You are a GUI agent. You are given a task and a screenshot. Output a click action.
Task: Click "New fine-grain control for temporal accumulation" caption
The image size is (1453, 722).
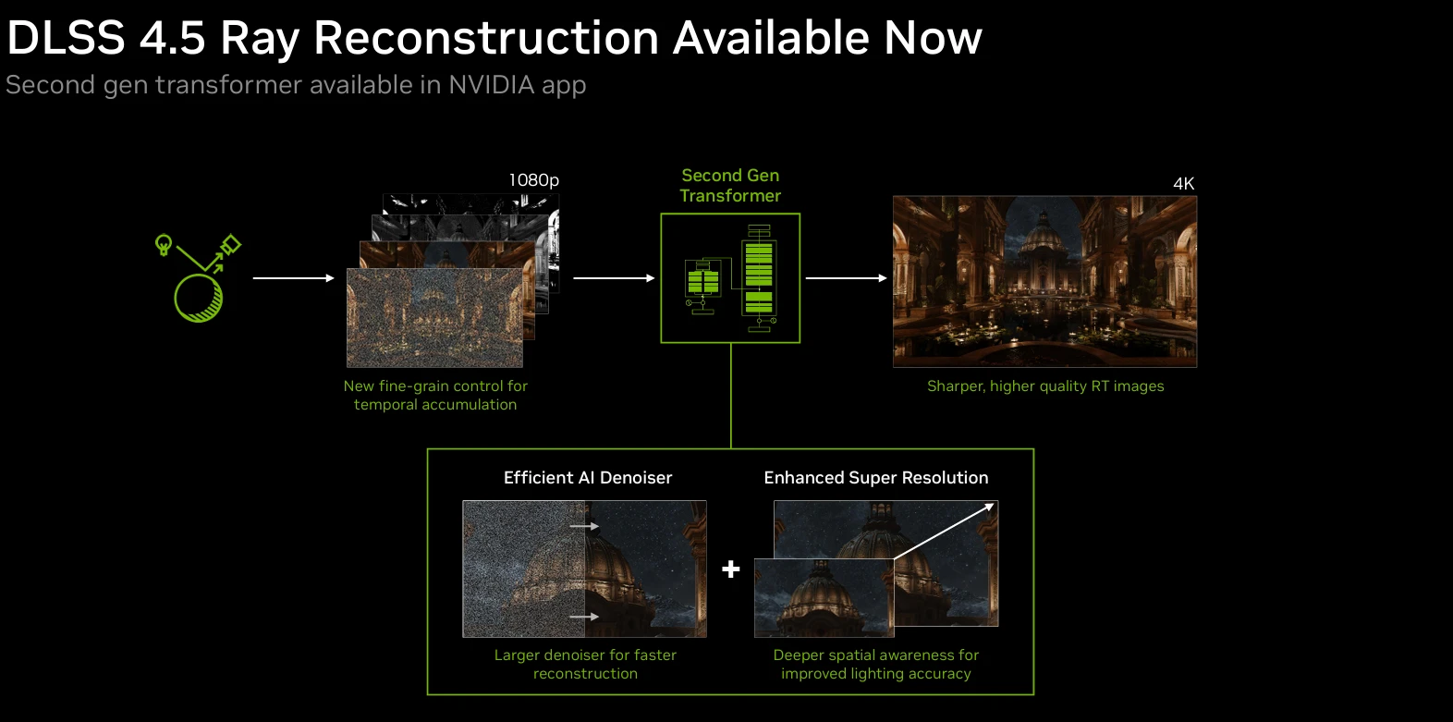click(x=435, y=396)
